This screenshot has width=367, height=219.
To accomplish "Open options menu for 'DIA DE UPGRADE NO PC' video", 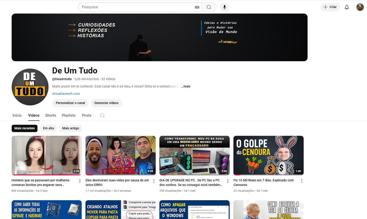I will coord(228,181).
